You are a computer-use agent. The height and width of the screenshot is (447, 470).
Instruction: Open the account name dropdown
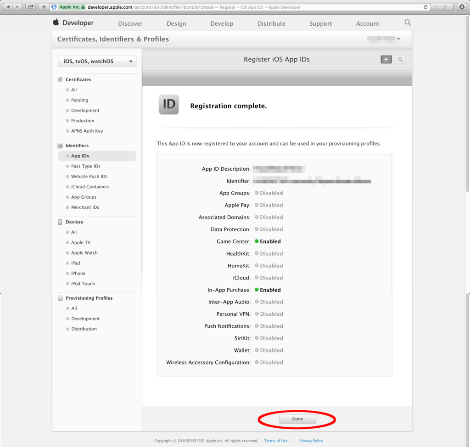[x=383, y=39]
